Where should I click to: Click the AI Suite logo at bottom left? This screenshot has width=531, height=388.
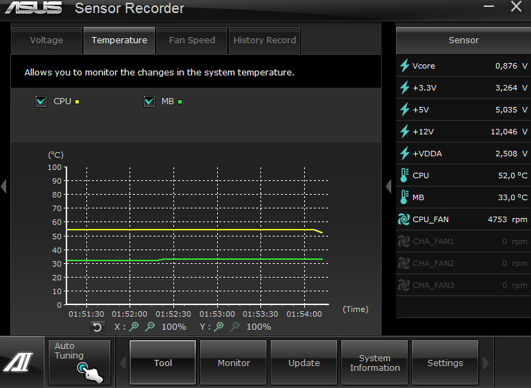click(x=18, y=362)
